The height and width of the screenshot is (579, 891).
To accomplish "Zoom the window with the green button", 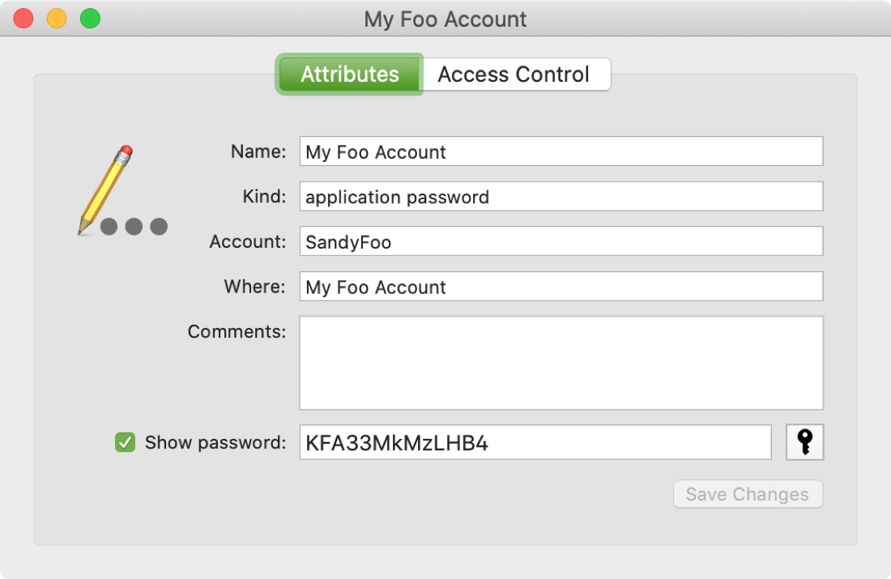I will 90,19.
